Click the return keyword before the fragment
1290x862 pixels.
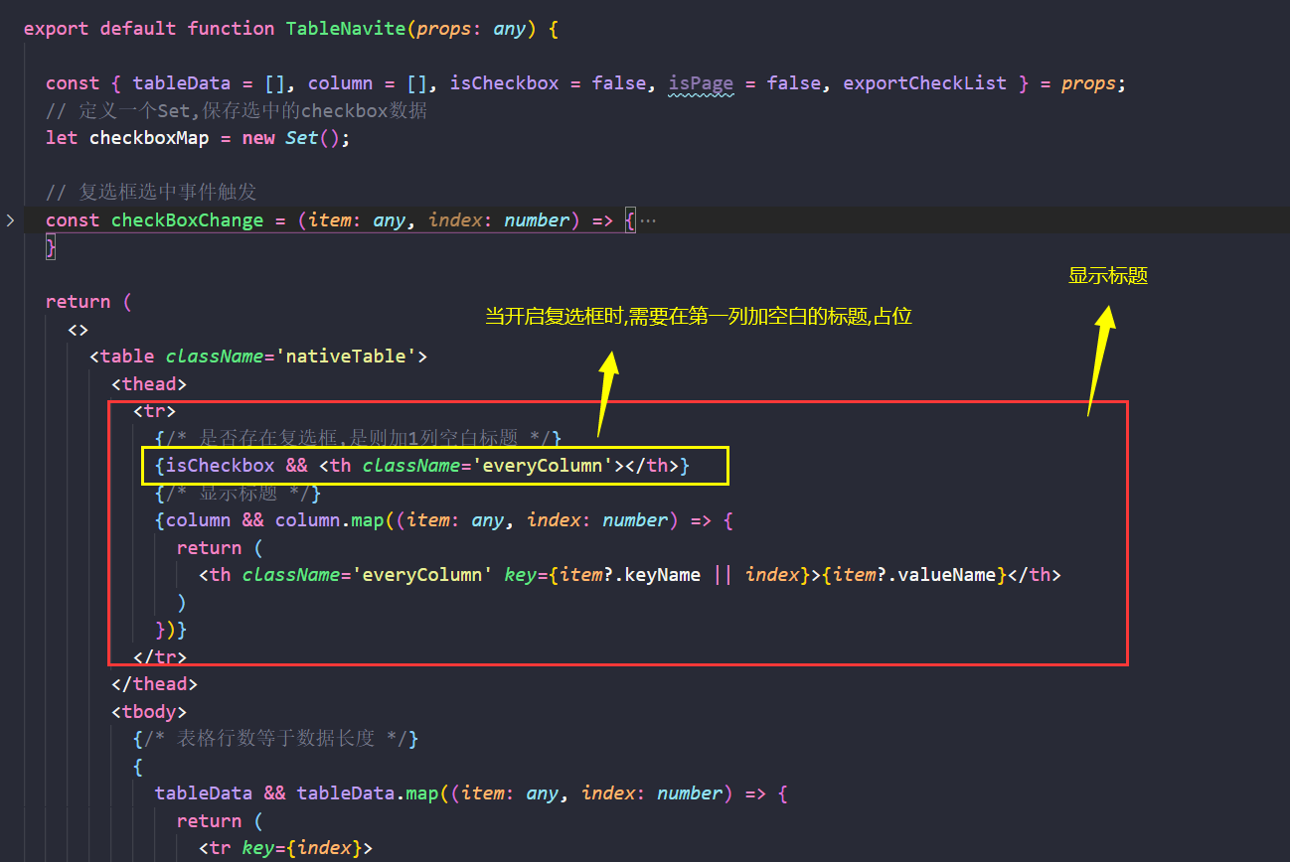click(79, 302)
